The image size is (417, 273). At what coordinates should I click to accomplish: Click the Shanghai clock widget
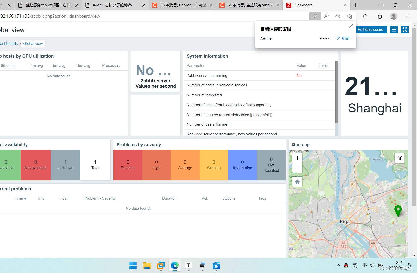coord(375,94)
